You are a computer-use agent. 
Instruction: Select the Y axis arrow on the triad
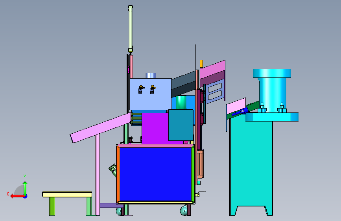(25, 188)
